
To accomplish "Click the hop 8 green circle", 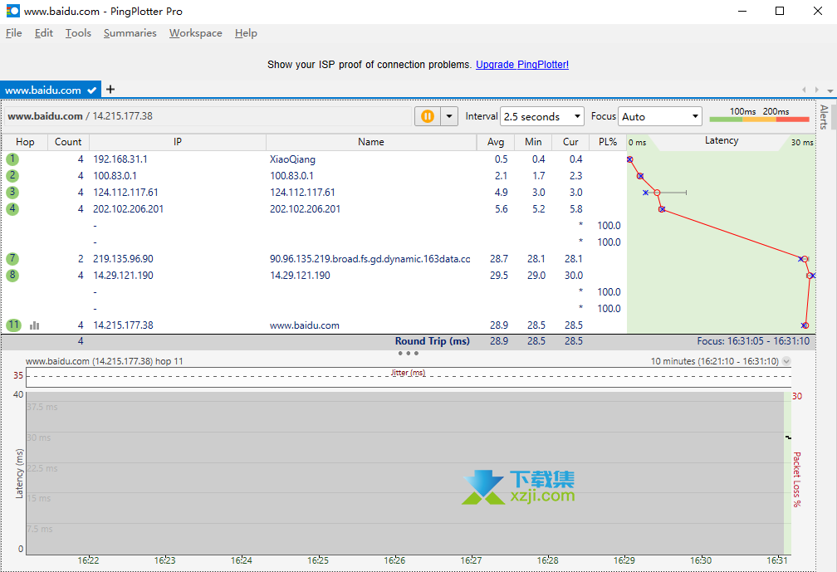I will coord(12,276).
